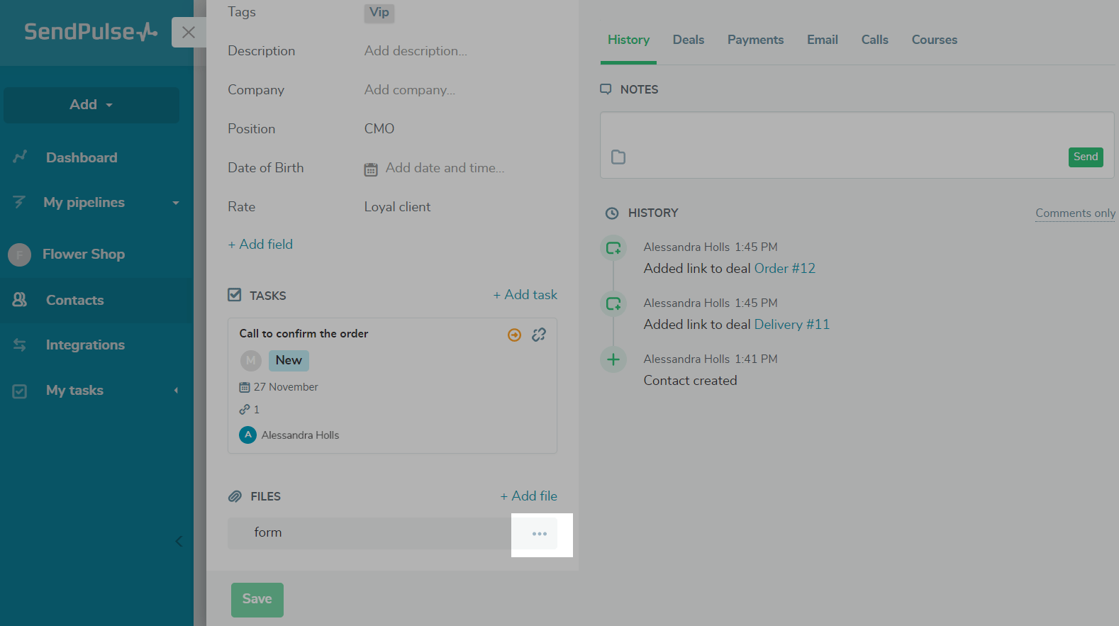1119x626 pixels.
Task: Switch to the Deals tab
Action: click(x=688, y=40)
